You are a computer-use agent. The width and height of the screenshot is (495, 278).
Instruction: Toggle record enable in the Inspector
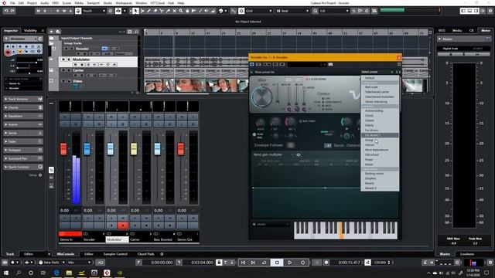tap(8, 52)
